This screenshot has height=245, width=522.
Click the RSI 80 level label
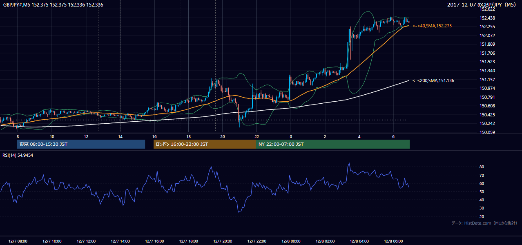click(x=482, y=167)
